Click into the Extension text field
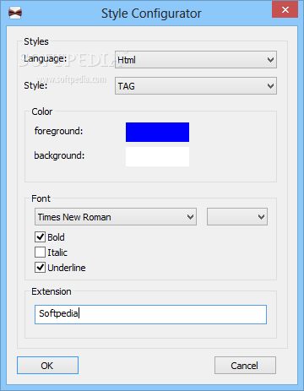 click(150, 314)
